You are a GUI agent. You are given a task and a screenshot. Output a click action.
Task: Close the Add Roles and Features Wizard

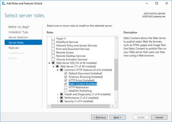pyautogui.click(x=167, y=3)
